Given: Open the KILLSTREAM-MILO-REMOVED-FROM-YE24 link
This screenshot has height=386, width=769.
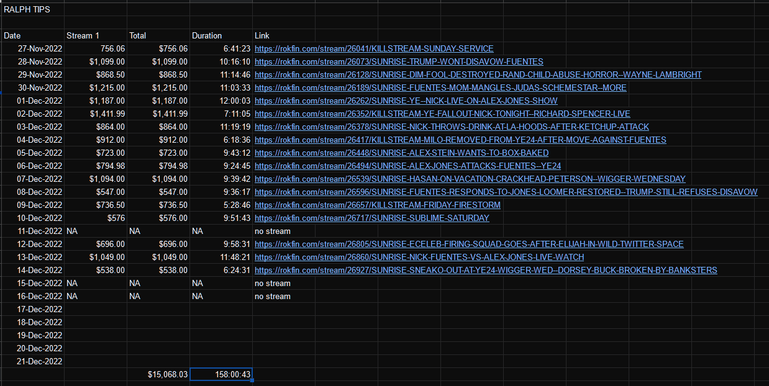Looking at the screenshot, I should tap(460, 140).
